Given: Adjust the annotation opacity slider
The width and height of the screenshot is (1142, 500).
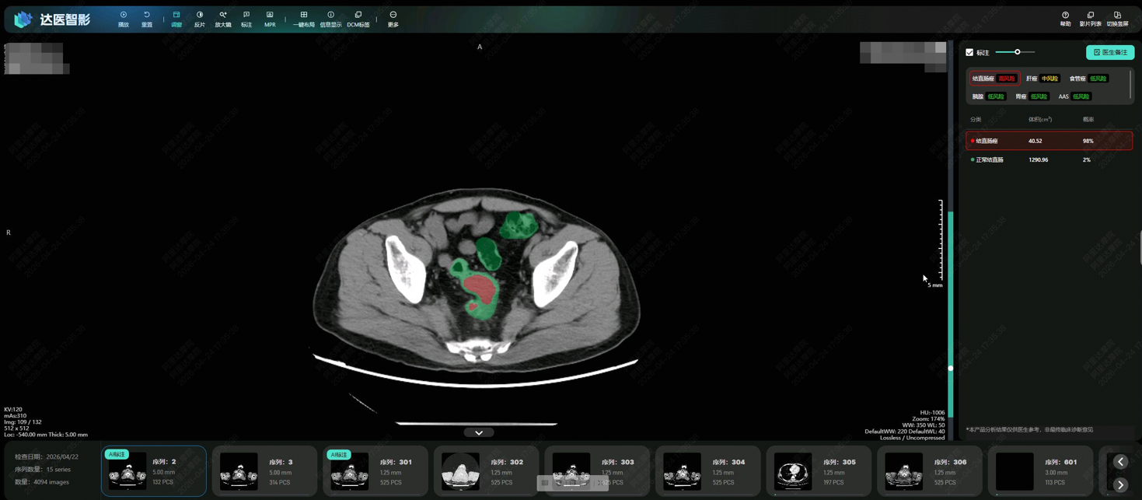Looking at the screenshot, I should tap(1017, 52).
